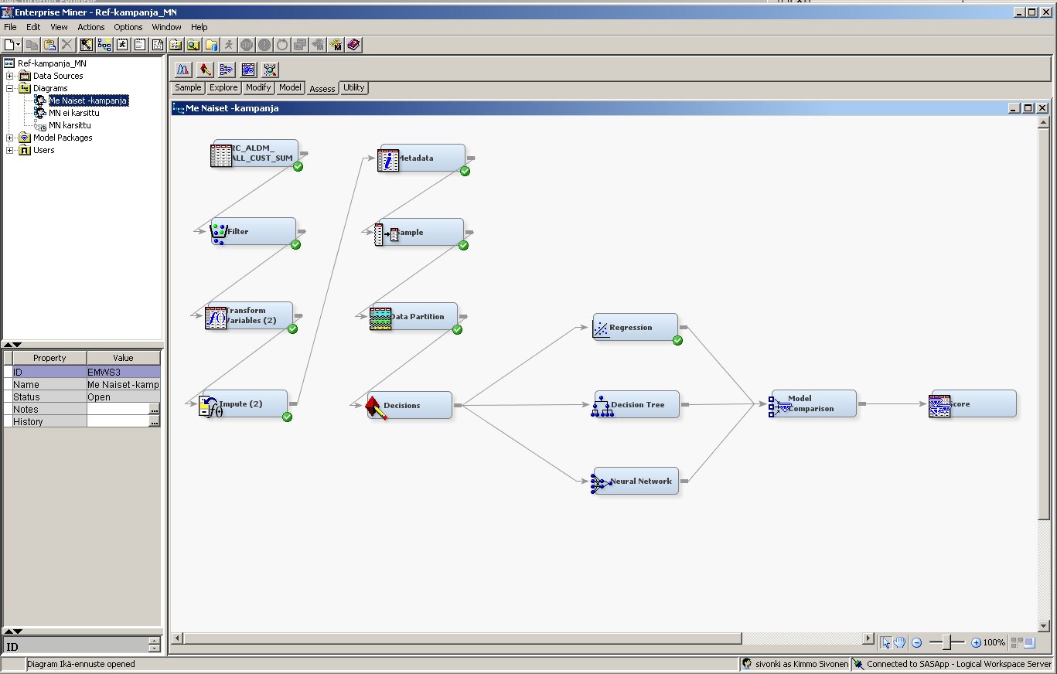Activate the hand pan tool
This screenshot has width=1057, height=674.
899,642
